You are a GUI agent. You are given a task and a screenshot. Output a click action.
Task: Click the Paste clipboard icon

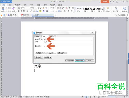[3, 9]
